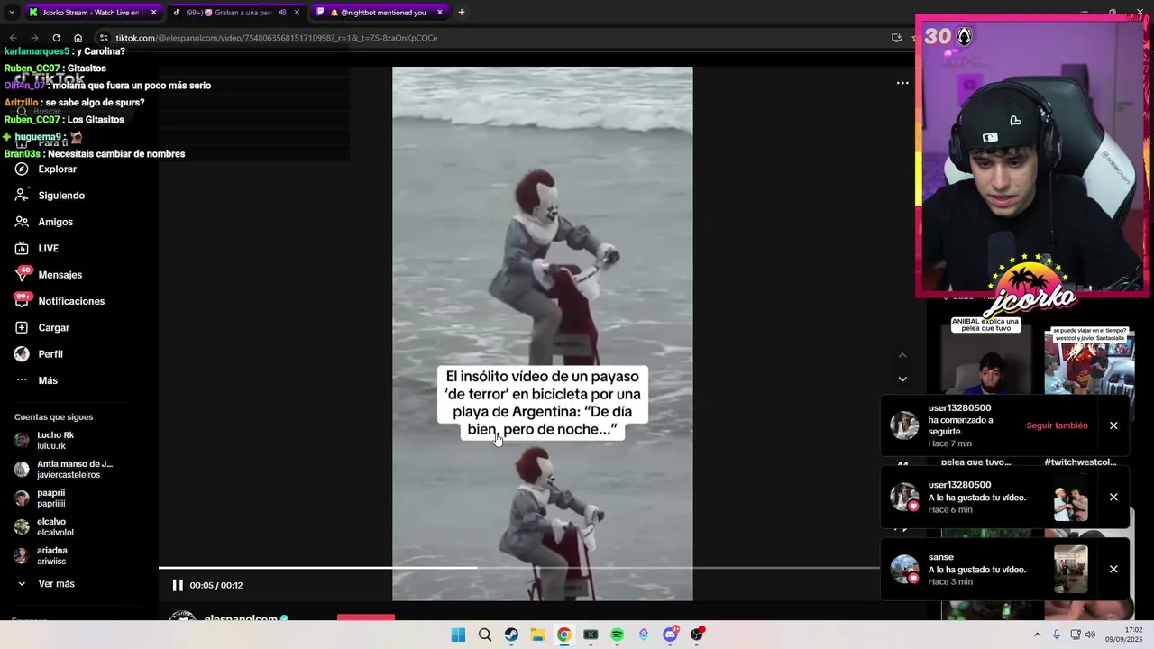The image size is (1154, 649).
Task: Open Spotify from the taskbar
Action: [x=617, y=635]
